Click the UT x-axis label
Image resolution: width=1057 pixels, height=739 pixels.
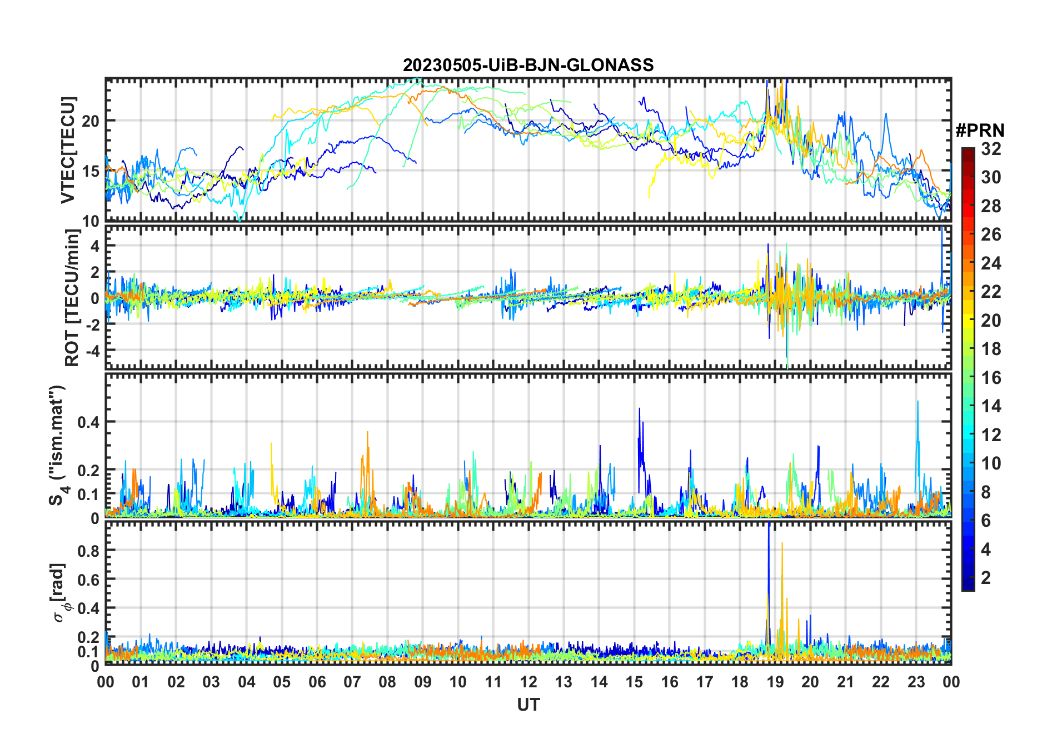[528, 705]
